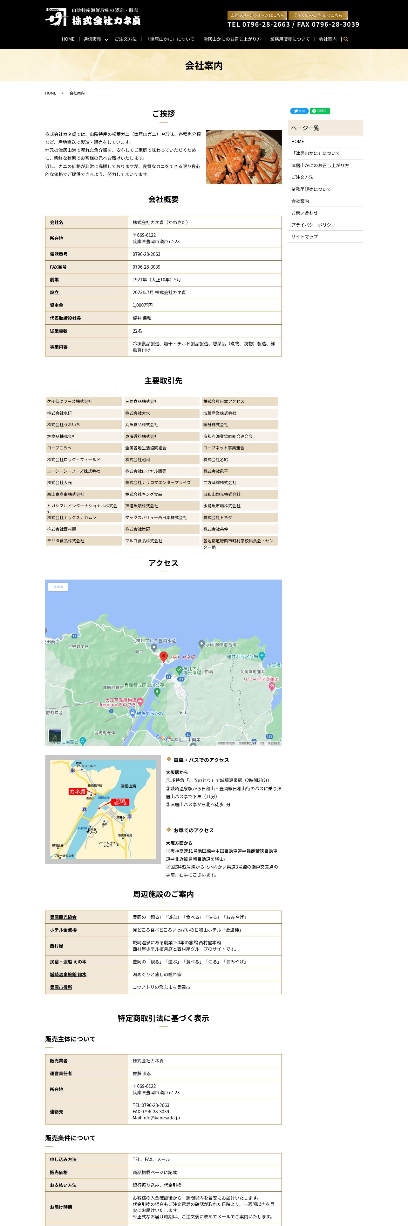Screen dimensions: 408x1226
Task: Open 業務用販売について in top navigation
Action: (290, 39)
